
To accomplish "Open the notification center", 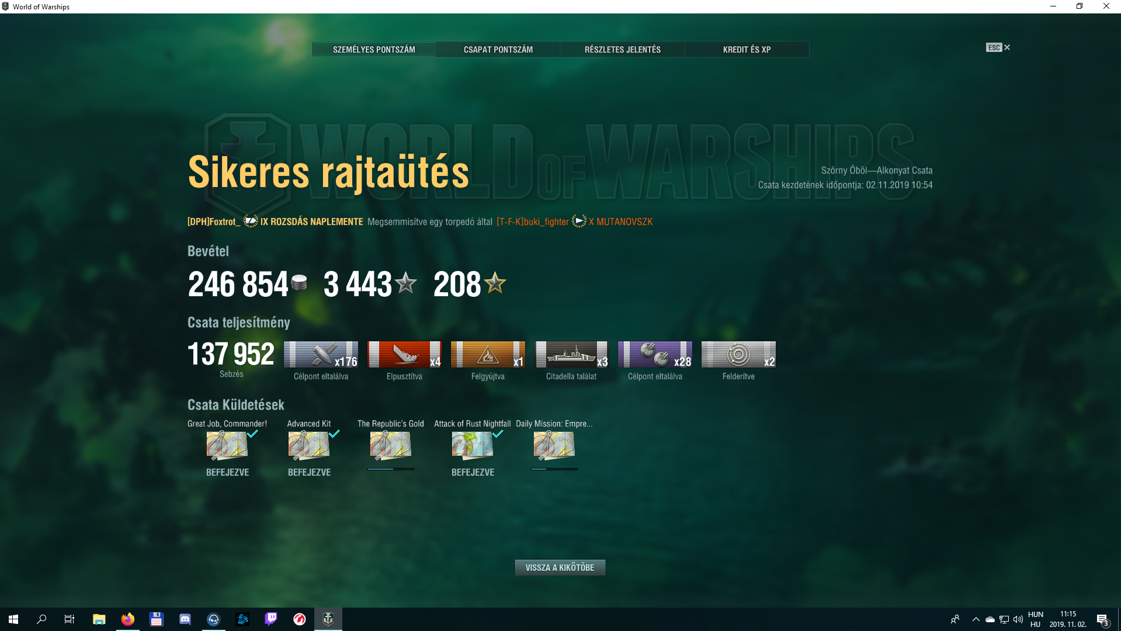I will [x=1102, y=619].
